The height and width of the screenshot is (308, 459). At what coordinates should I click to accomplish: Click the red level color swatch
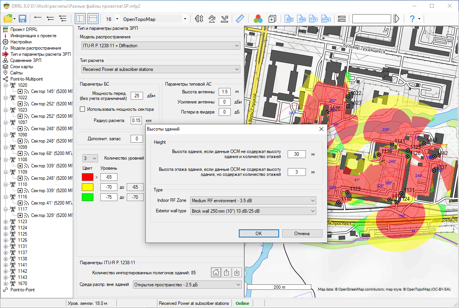pyautogui.click(x=88, y=177)
